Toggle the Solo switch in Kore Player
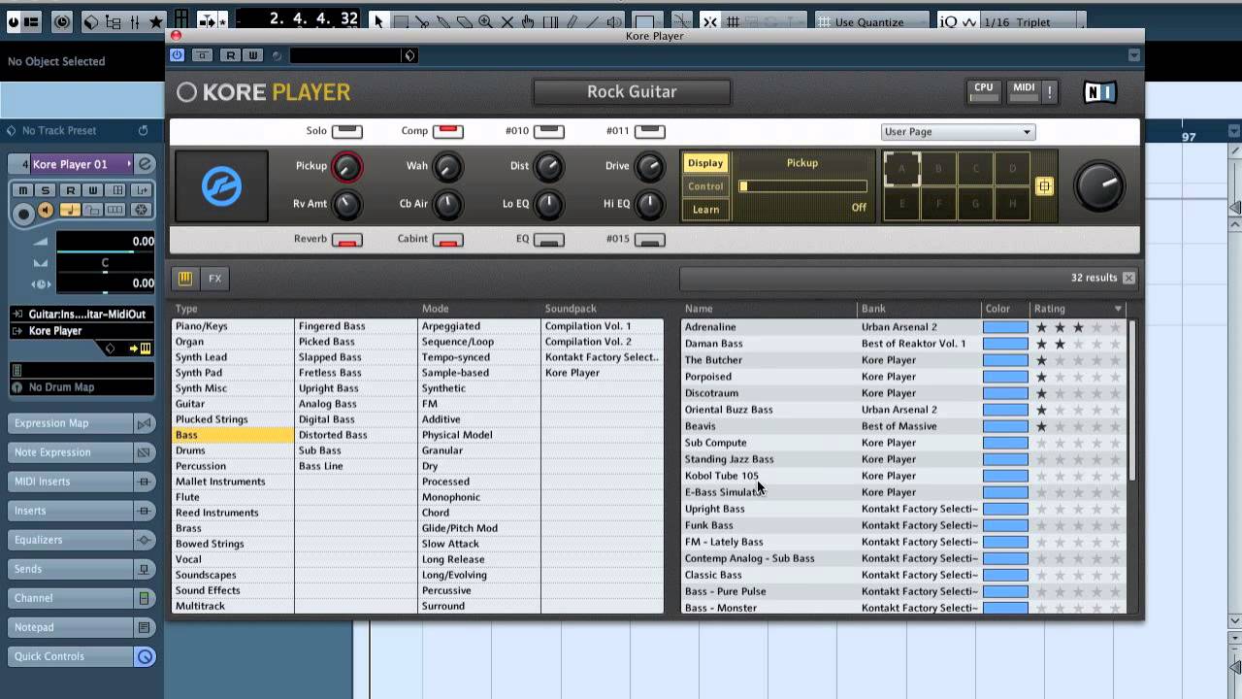Viewport: 1242px width, 699px height. click(x=346, y=131)
